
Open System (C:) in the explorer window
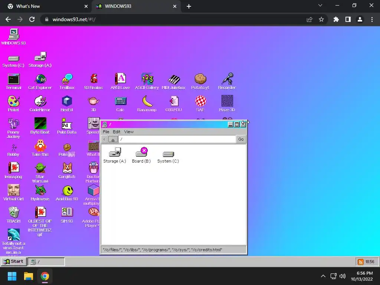[x=168, y=157]
